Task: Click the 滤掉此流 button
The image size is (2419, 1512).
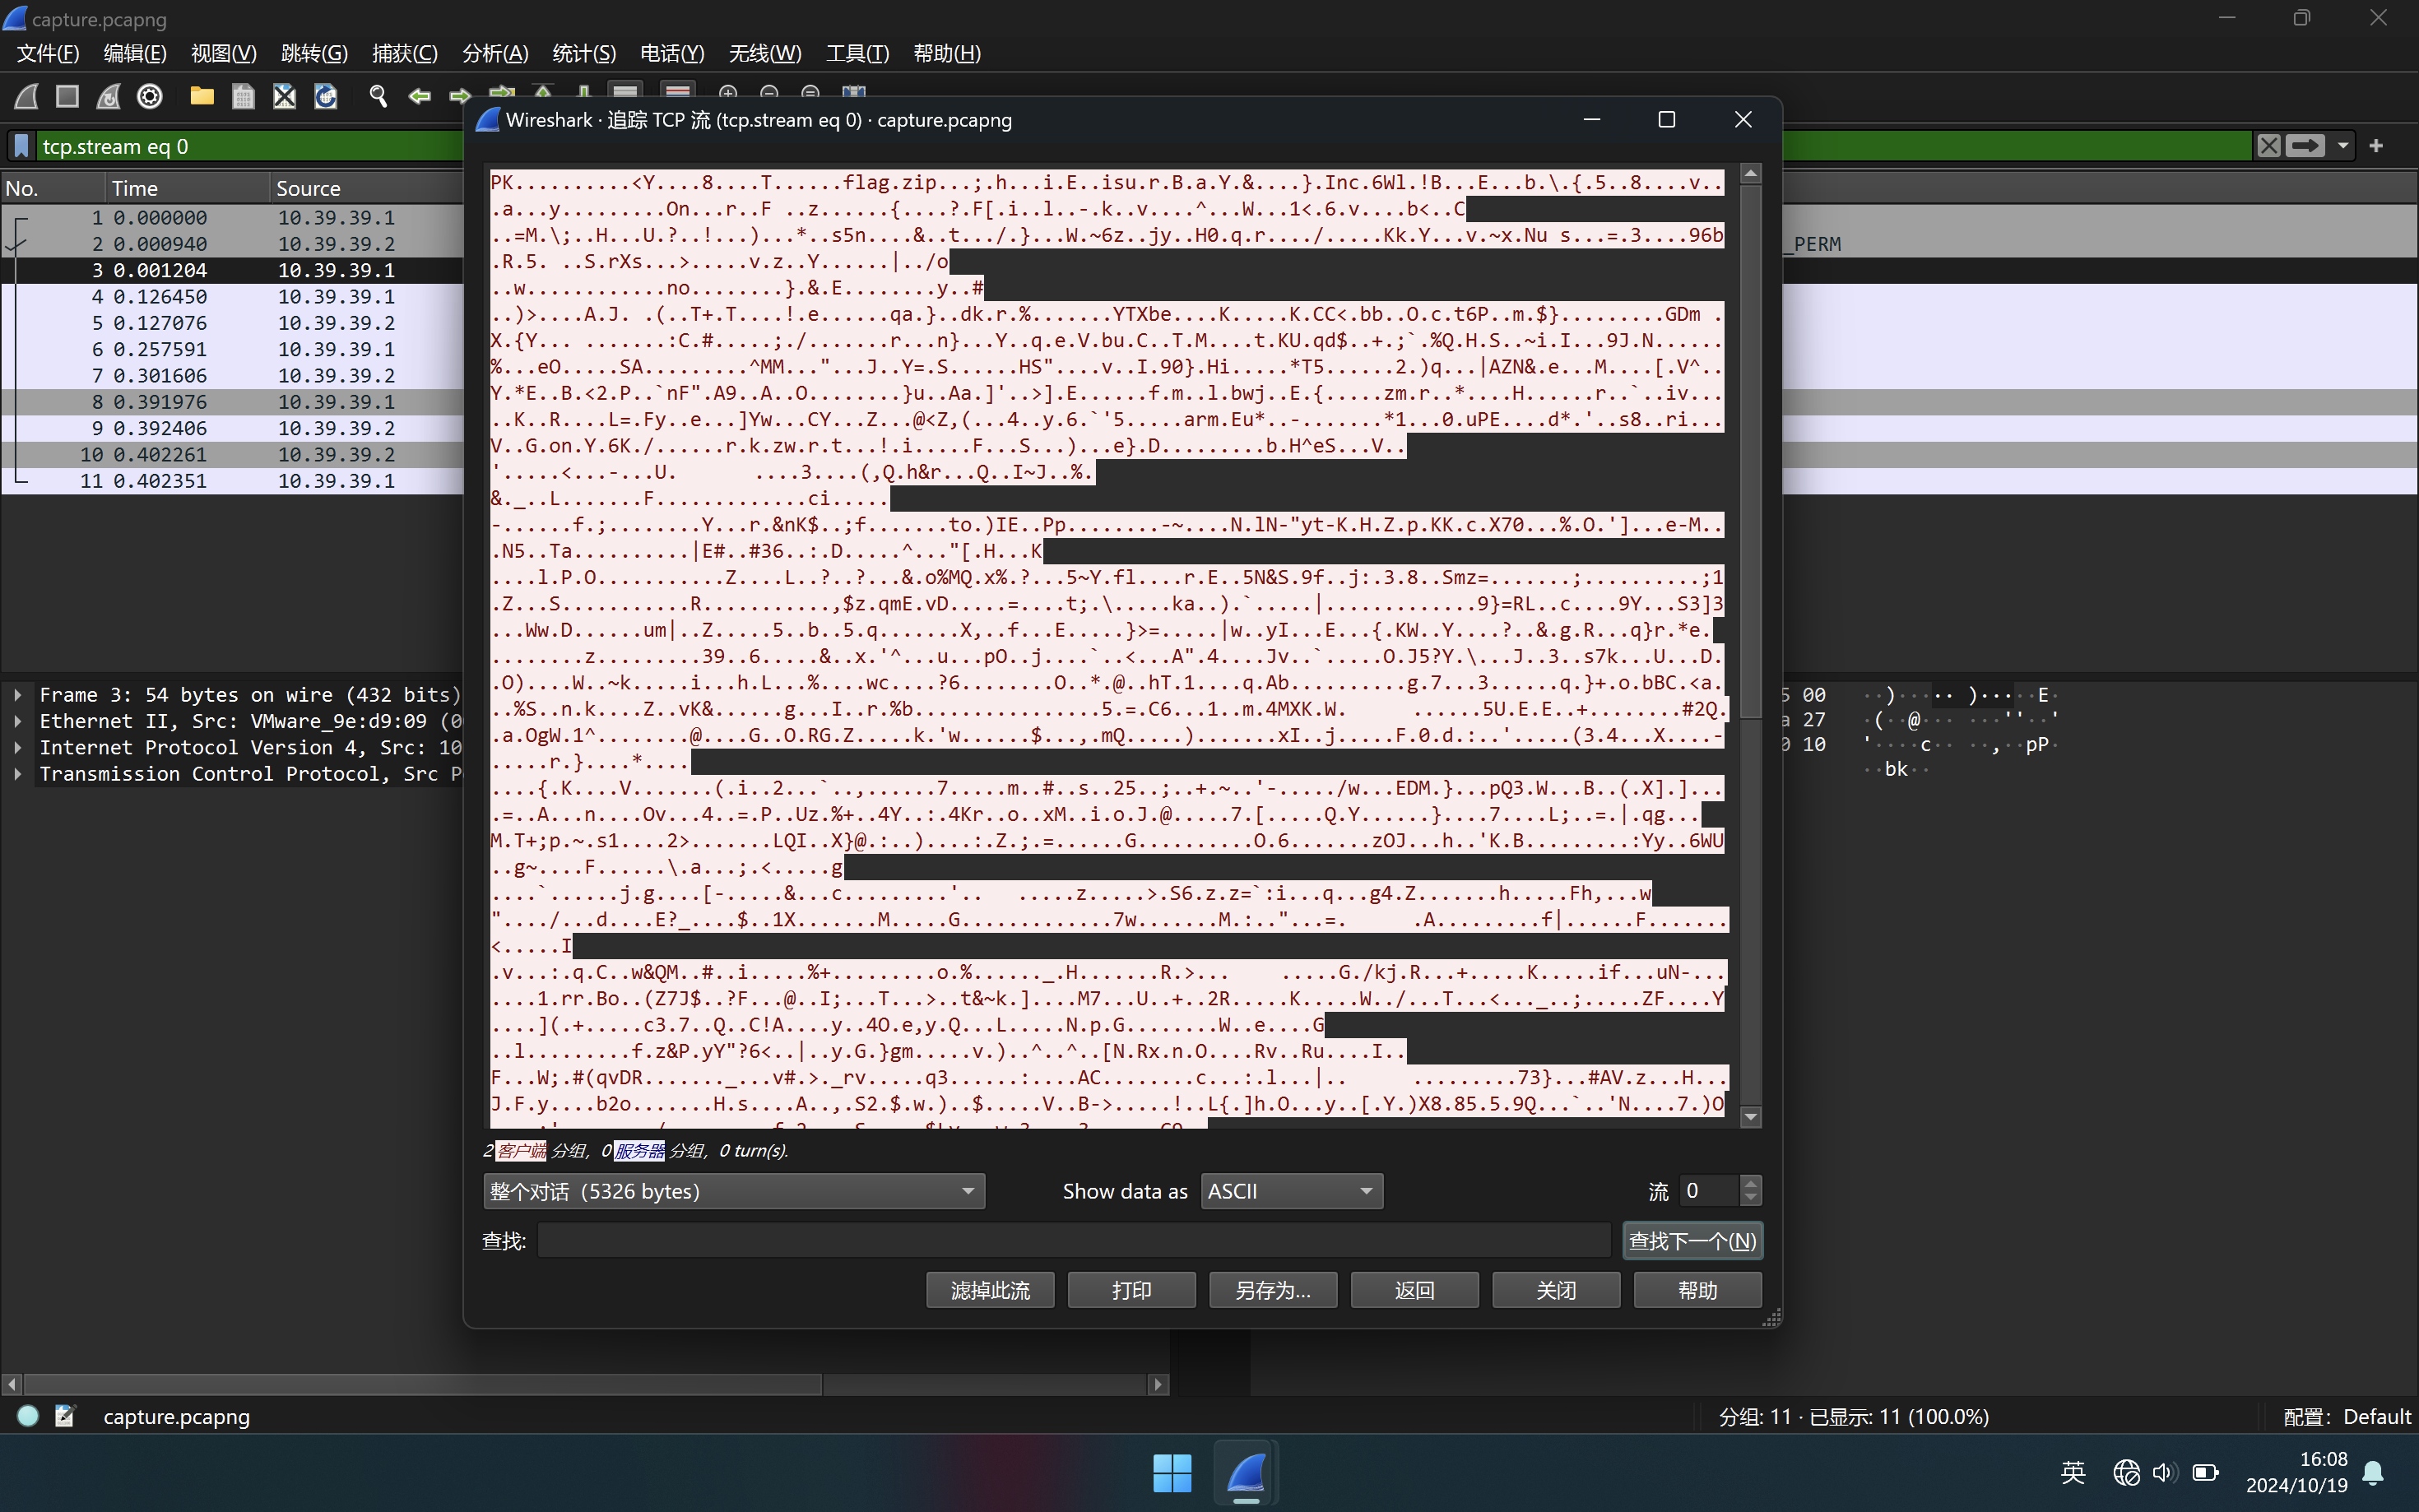Action: (x=990, y=1290)
